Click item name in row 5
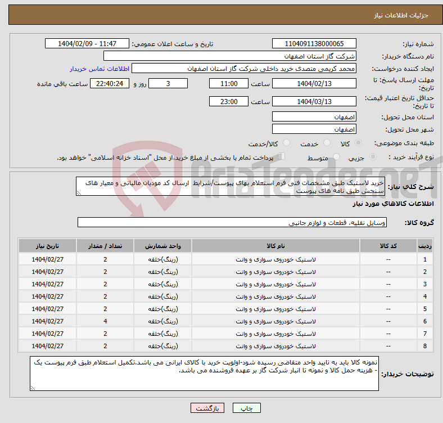Viewport: 443px width, 423px height. tap(275, 309)
